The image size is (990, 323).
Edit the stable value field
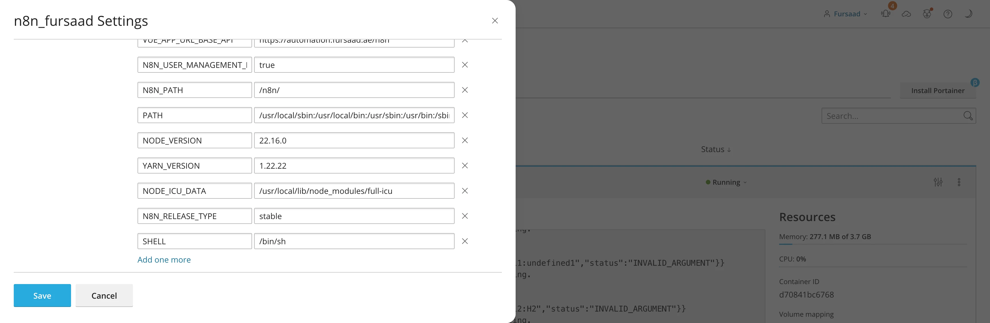(x=354, y=216)
